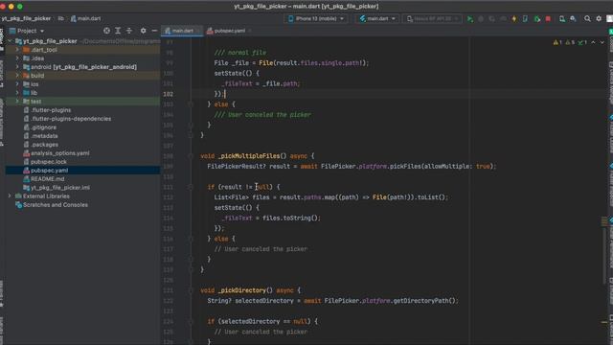Screen dimensions: 613x345
Task: Click the Run with Coverage icon
Action: 491,19
